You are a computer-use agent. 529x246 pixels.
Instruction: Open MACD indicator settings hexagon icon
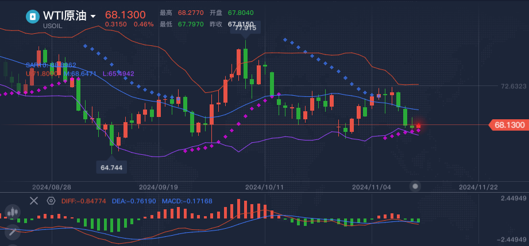point(51,201)
